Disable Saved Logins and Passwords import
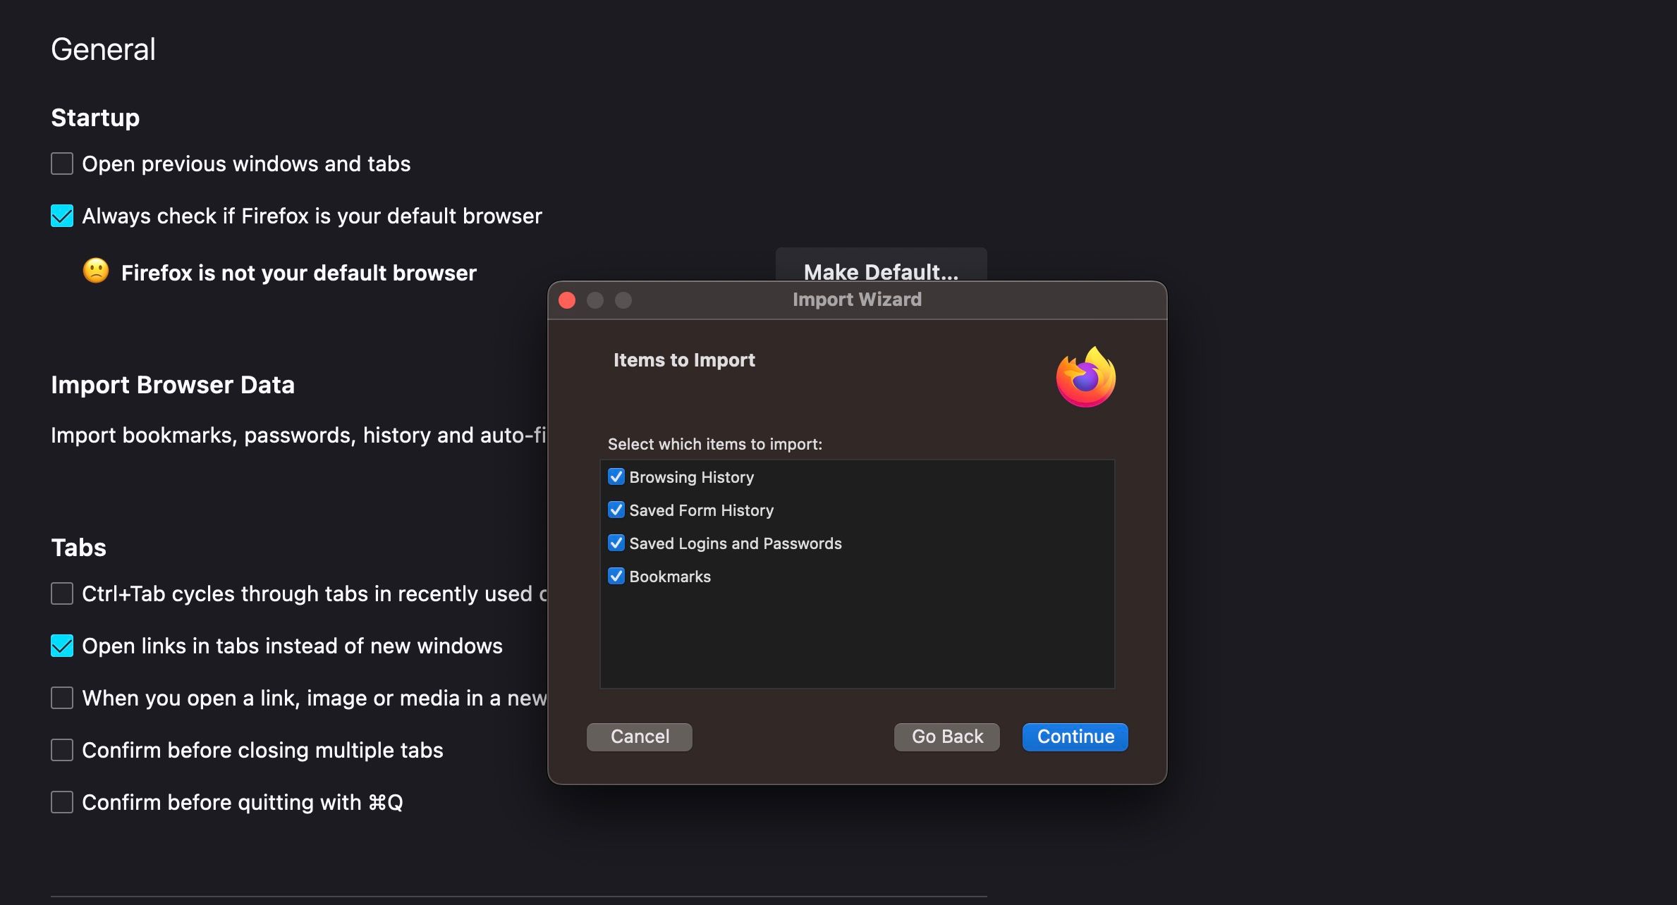This screenshot has height=905, width=1677. (x=616, y=543)
